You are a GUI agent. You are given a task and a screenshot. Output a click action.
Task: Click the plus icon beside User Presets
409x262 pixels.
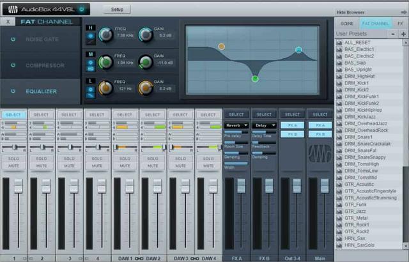(403, 34)
